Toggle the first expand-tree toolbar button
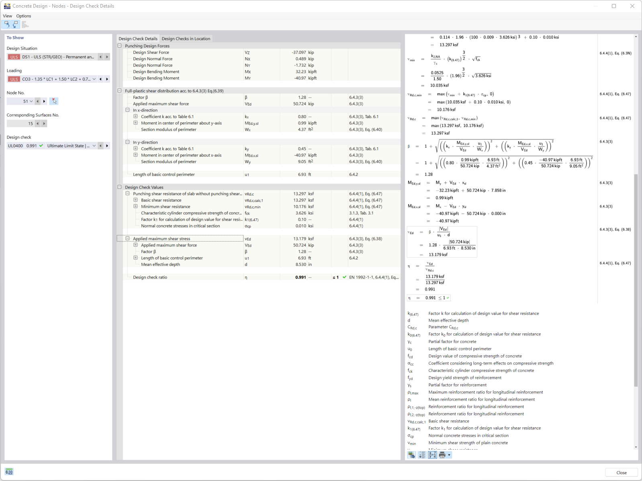The height and width of the screenshot is (481, 642). (x=7, y=24)
